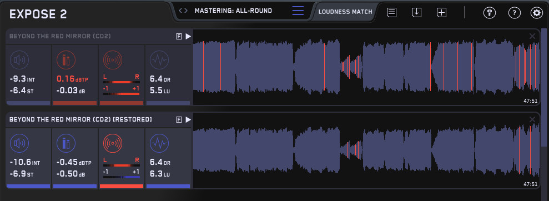Click the first track's waveform display

(366, 67)
